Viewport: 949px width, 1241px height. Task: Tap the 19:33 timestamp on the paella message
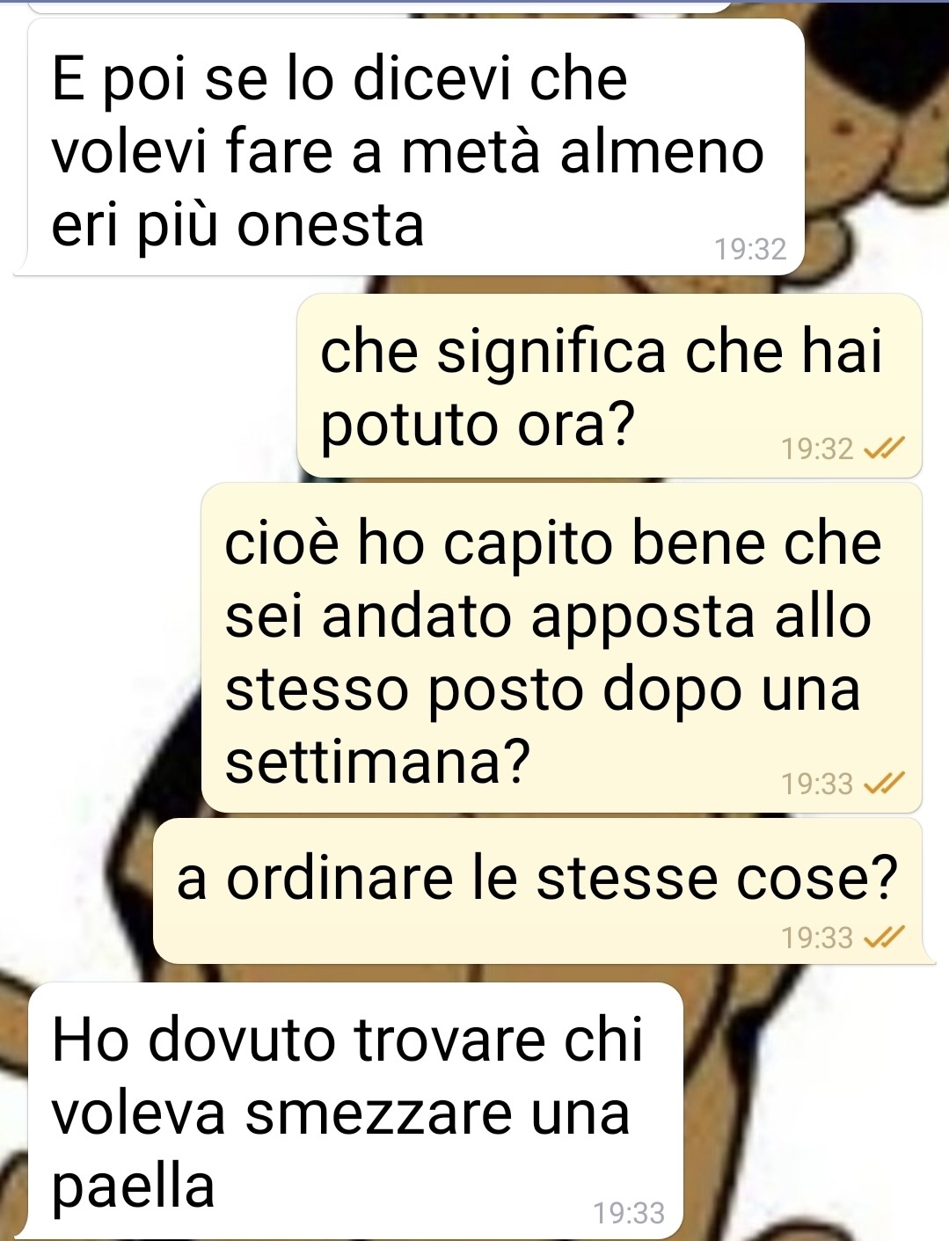tap(629, 1214)
